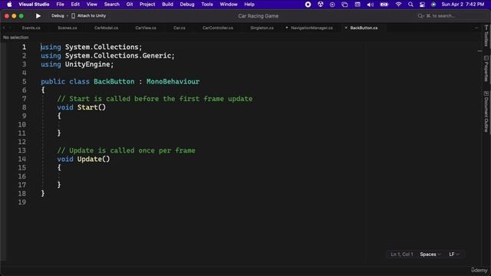Click the calendar-style menu bar icon
The width and height of the screenshot is (491, 276).
click(x=358, y=5)
